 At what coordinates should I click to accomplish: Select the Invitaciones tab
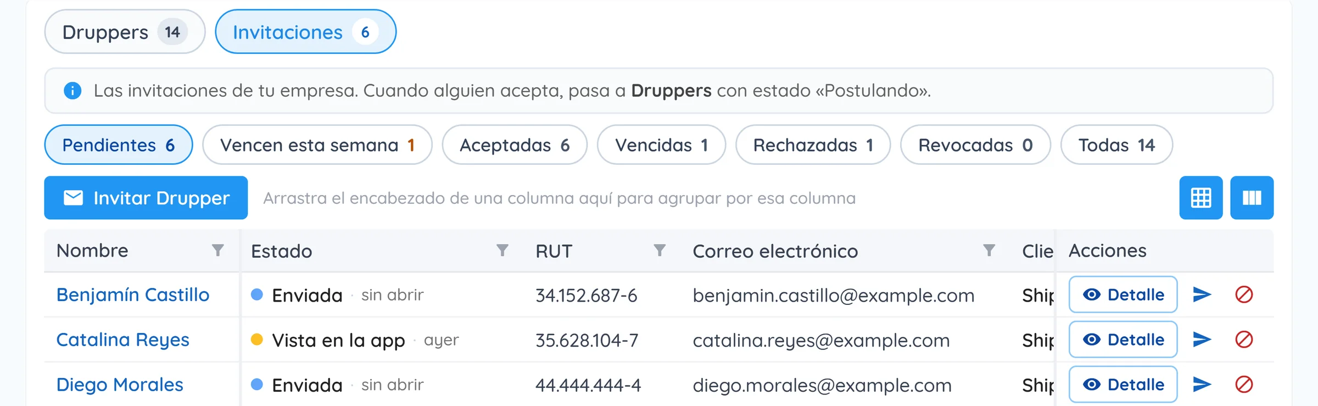pyautogui.click(x=305, y=32)
